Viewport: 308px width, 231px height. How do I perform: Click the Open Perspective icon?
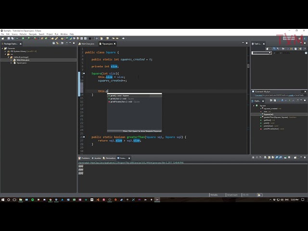(299, 38)
